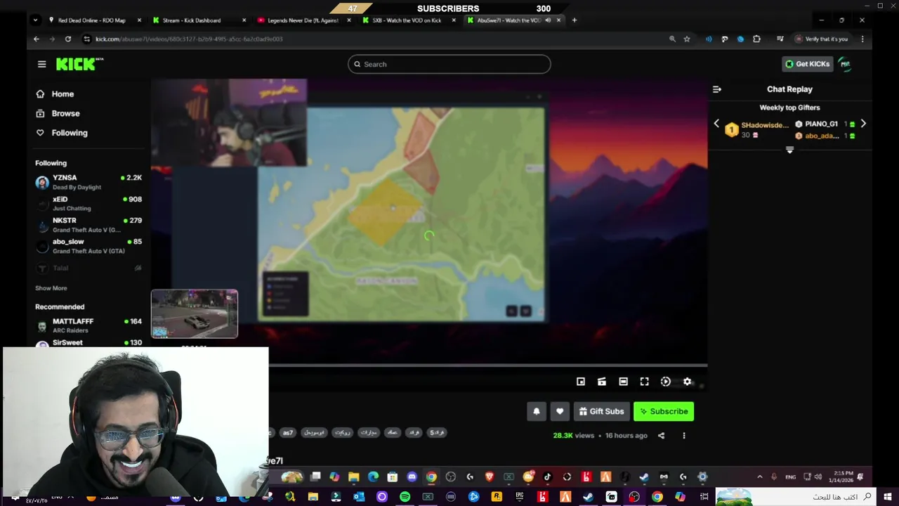Open PIANO_G1 gifter entry
The width and height of the screenshot is (899, 506).
[825, 124]
